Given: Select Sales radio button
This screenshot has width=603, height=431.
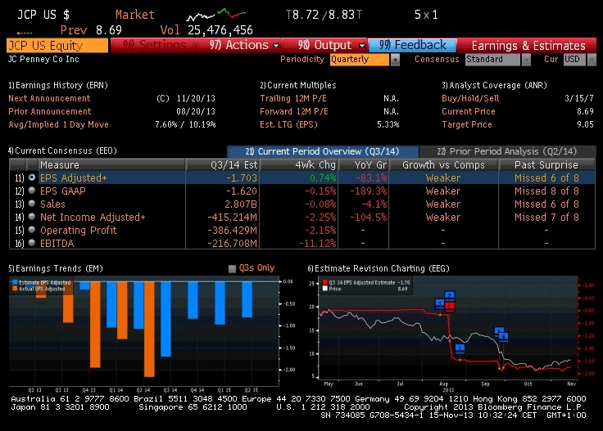Looking at the screenshot, I should (x=32, y=204).
